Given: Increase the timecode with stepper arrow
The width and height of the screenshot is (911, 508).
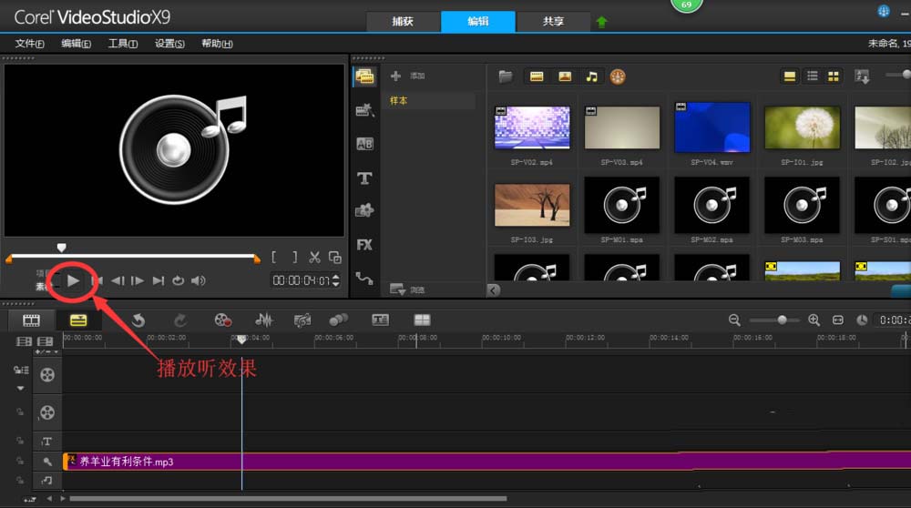Looking at the screenshot, I should click(336, 277).
